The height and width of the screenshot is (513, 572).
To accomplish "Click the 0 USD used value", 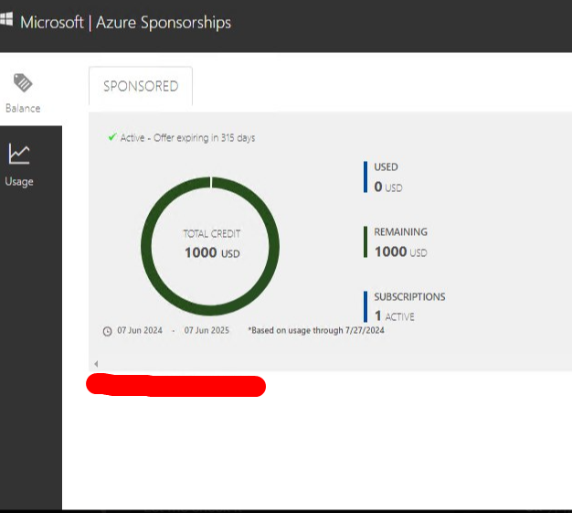I will pos(388,187).
